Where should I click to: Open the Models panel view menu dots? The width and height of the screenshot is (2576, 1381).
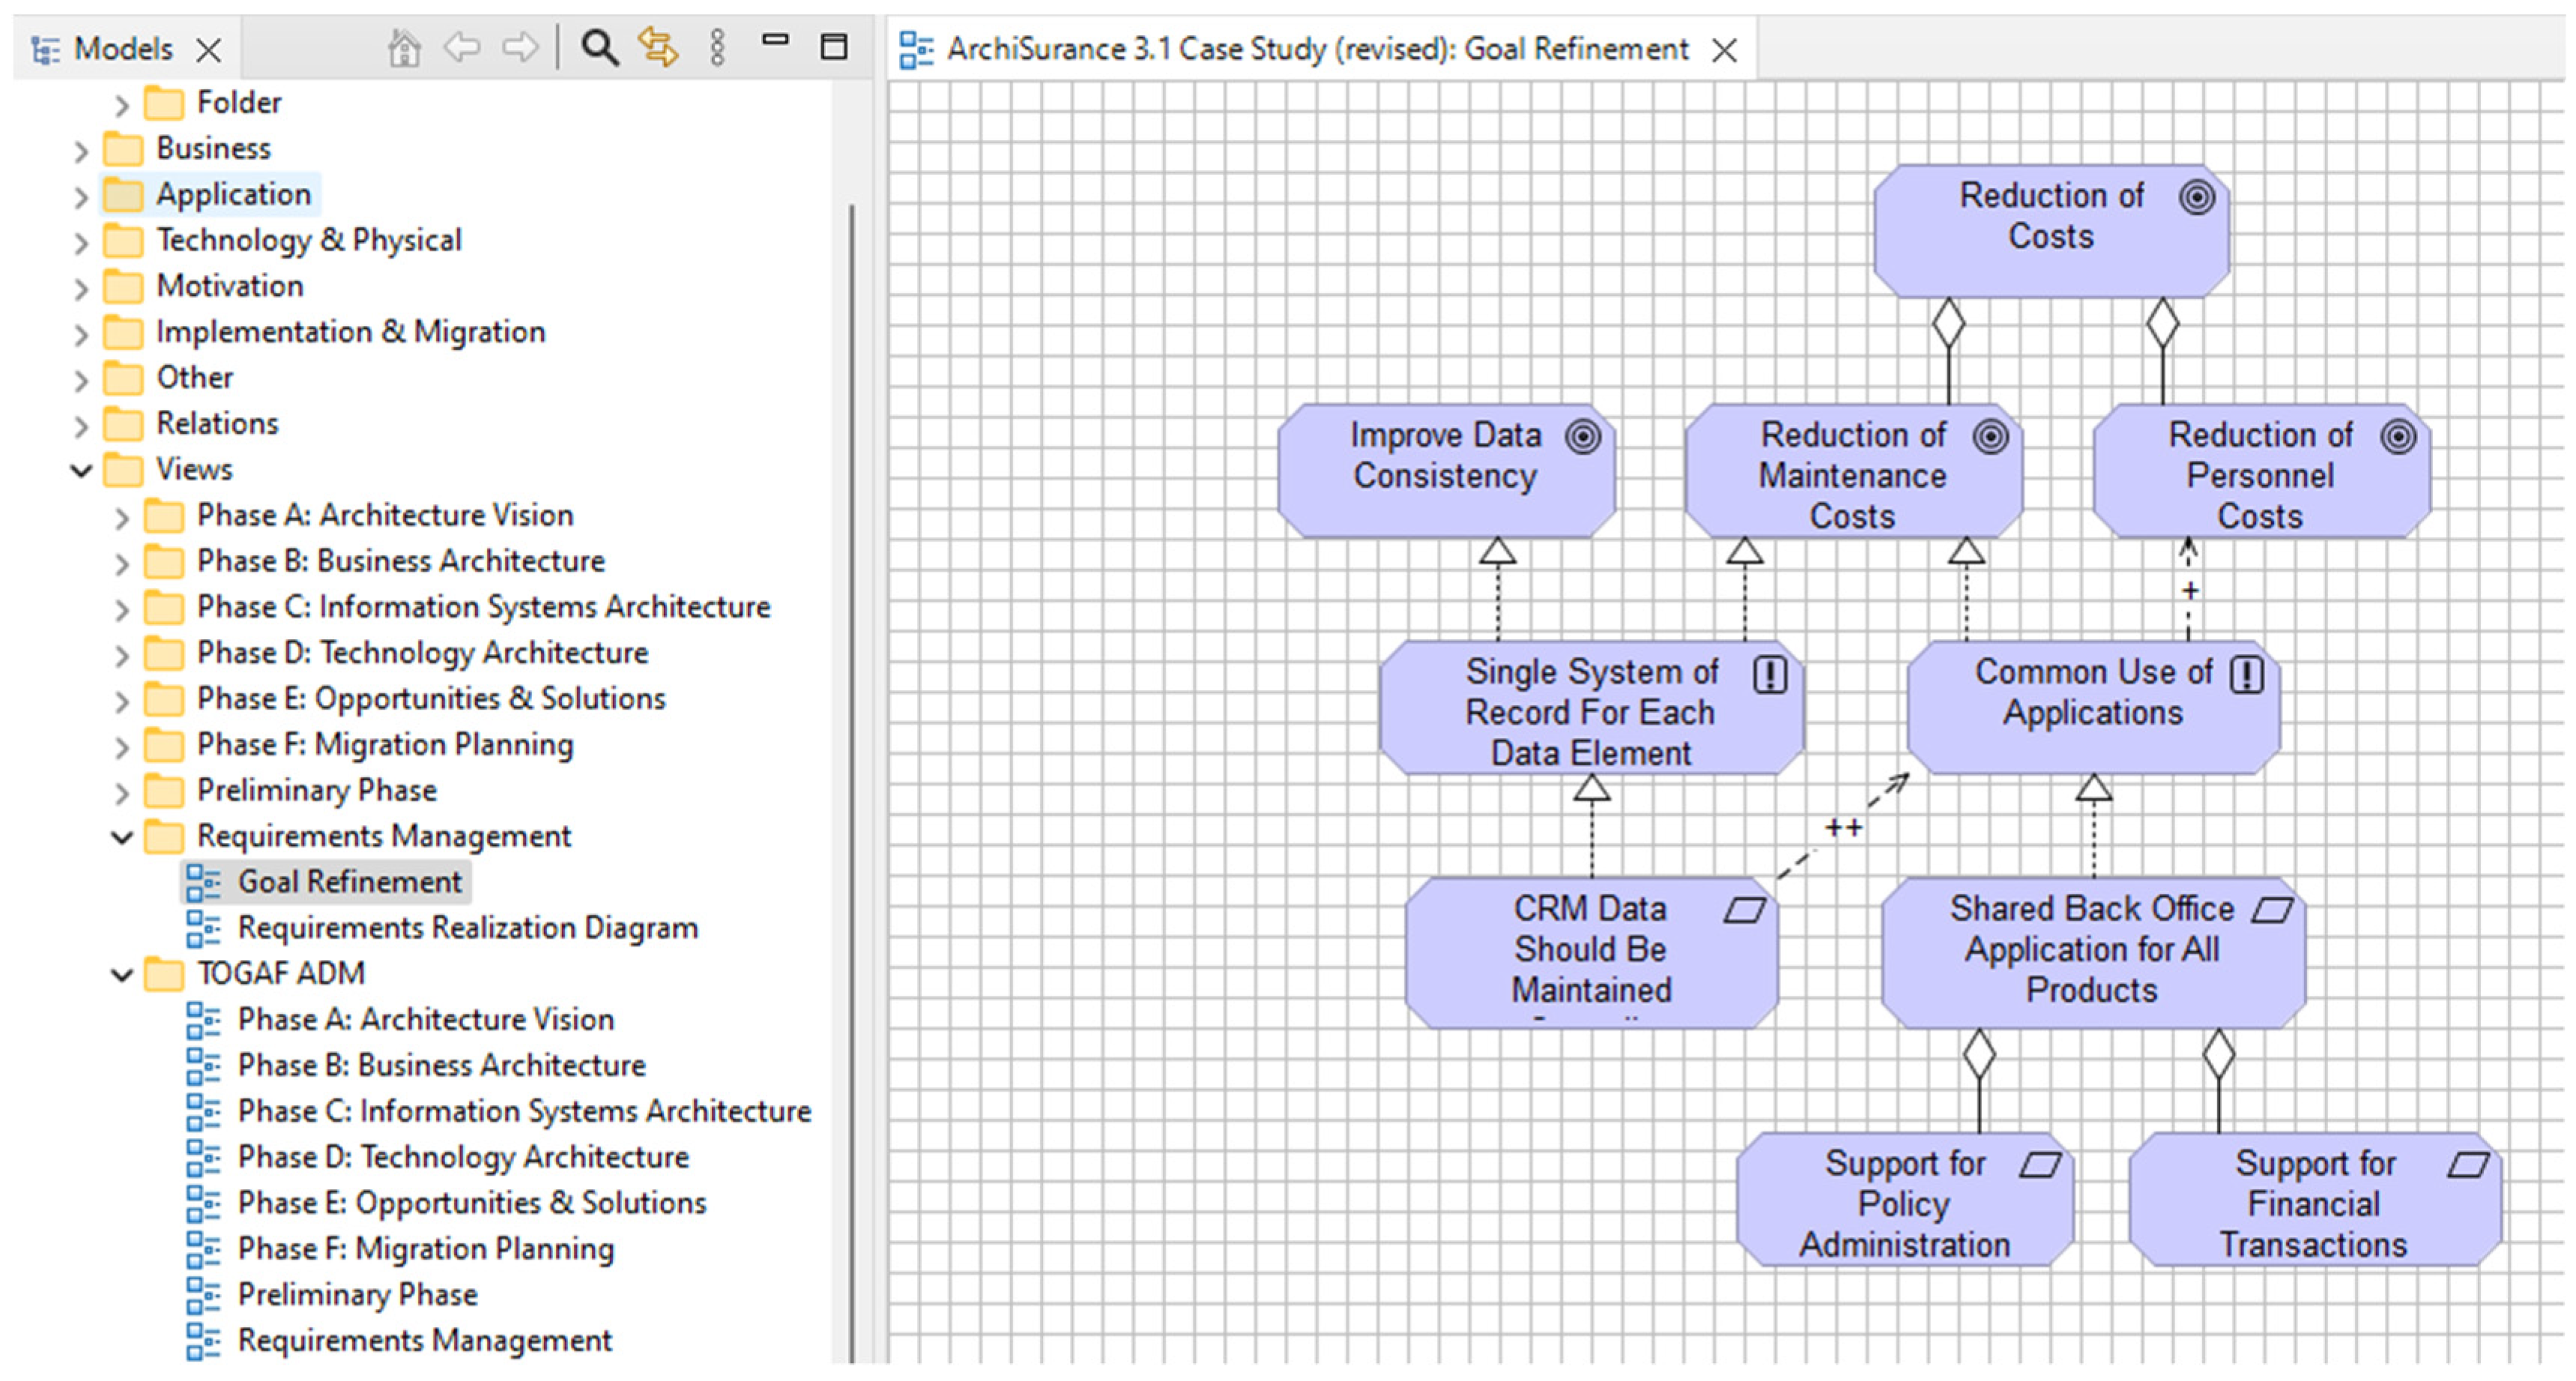[717, 47]
